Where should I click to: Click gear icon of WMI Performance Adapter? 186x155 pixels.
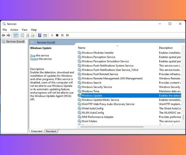[x=79, y=117]
